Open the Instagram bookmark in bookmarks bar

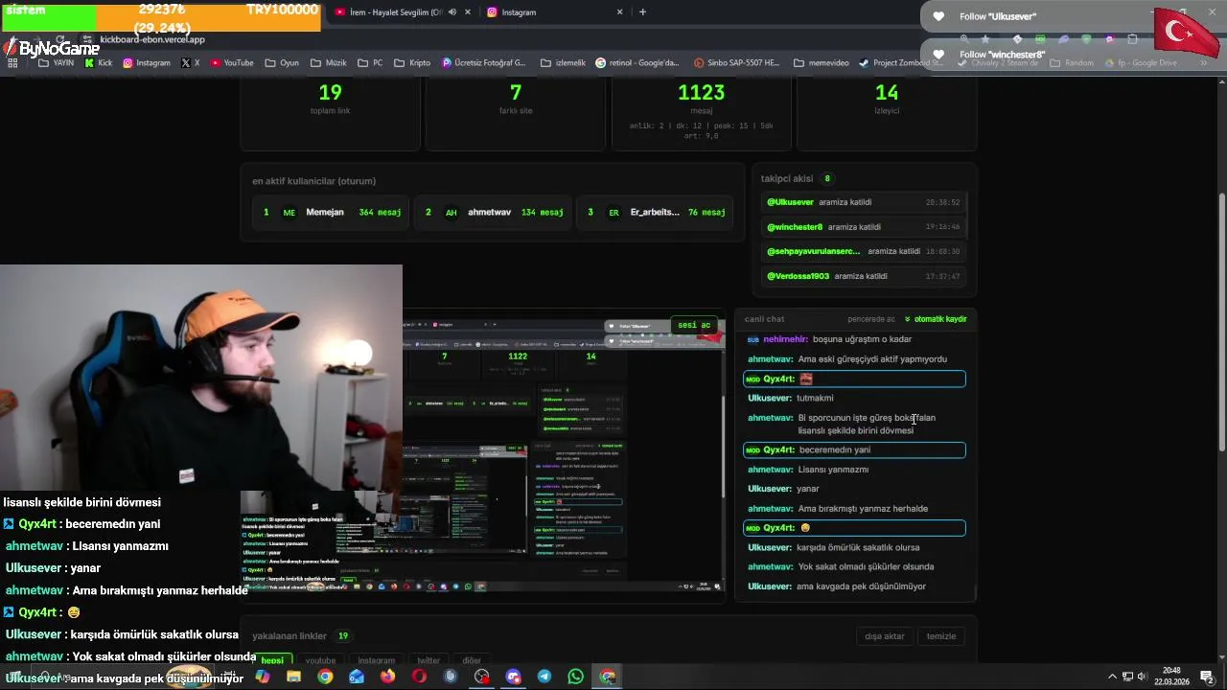coord(146,63)
